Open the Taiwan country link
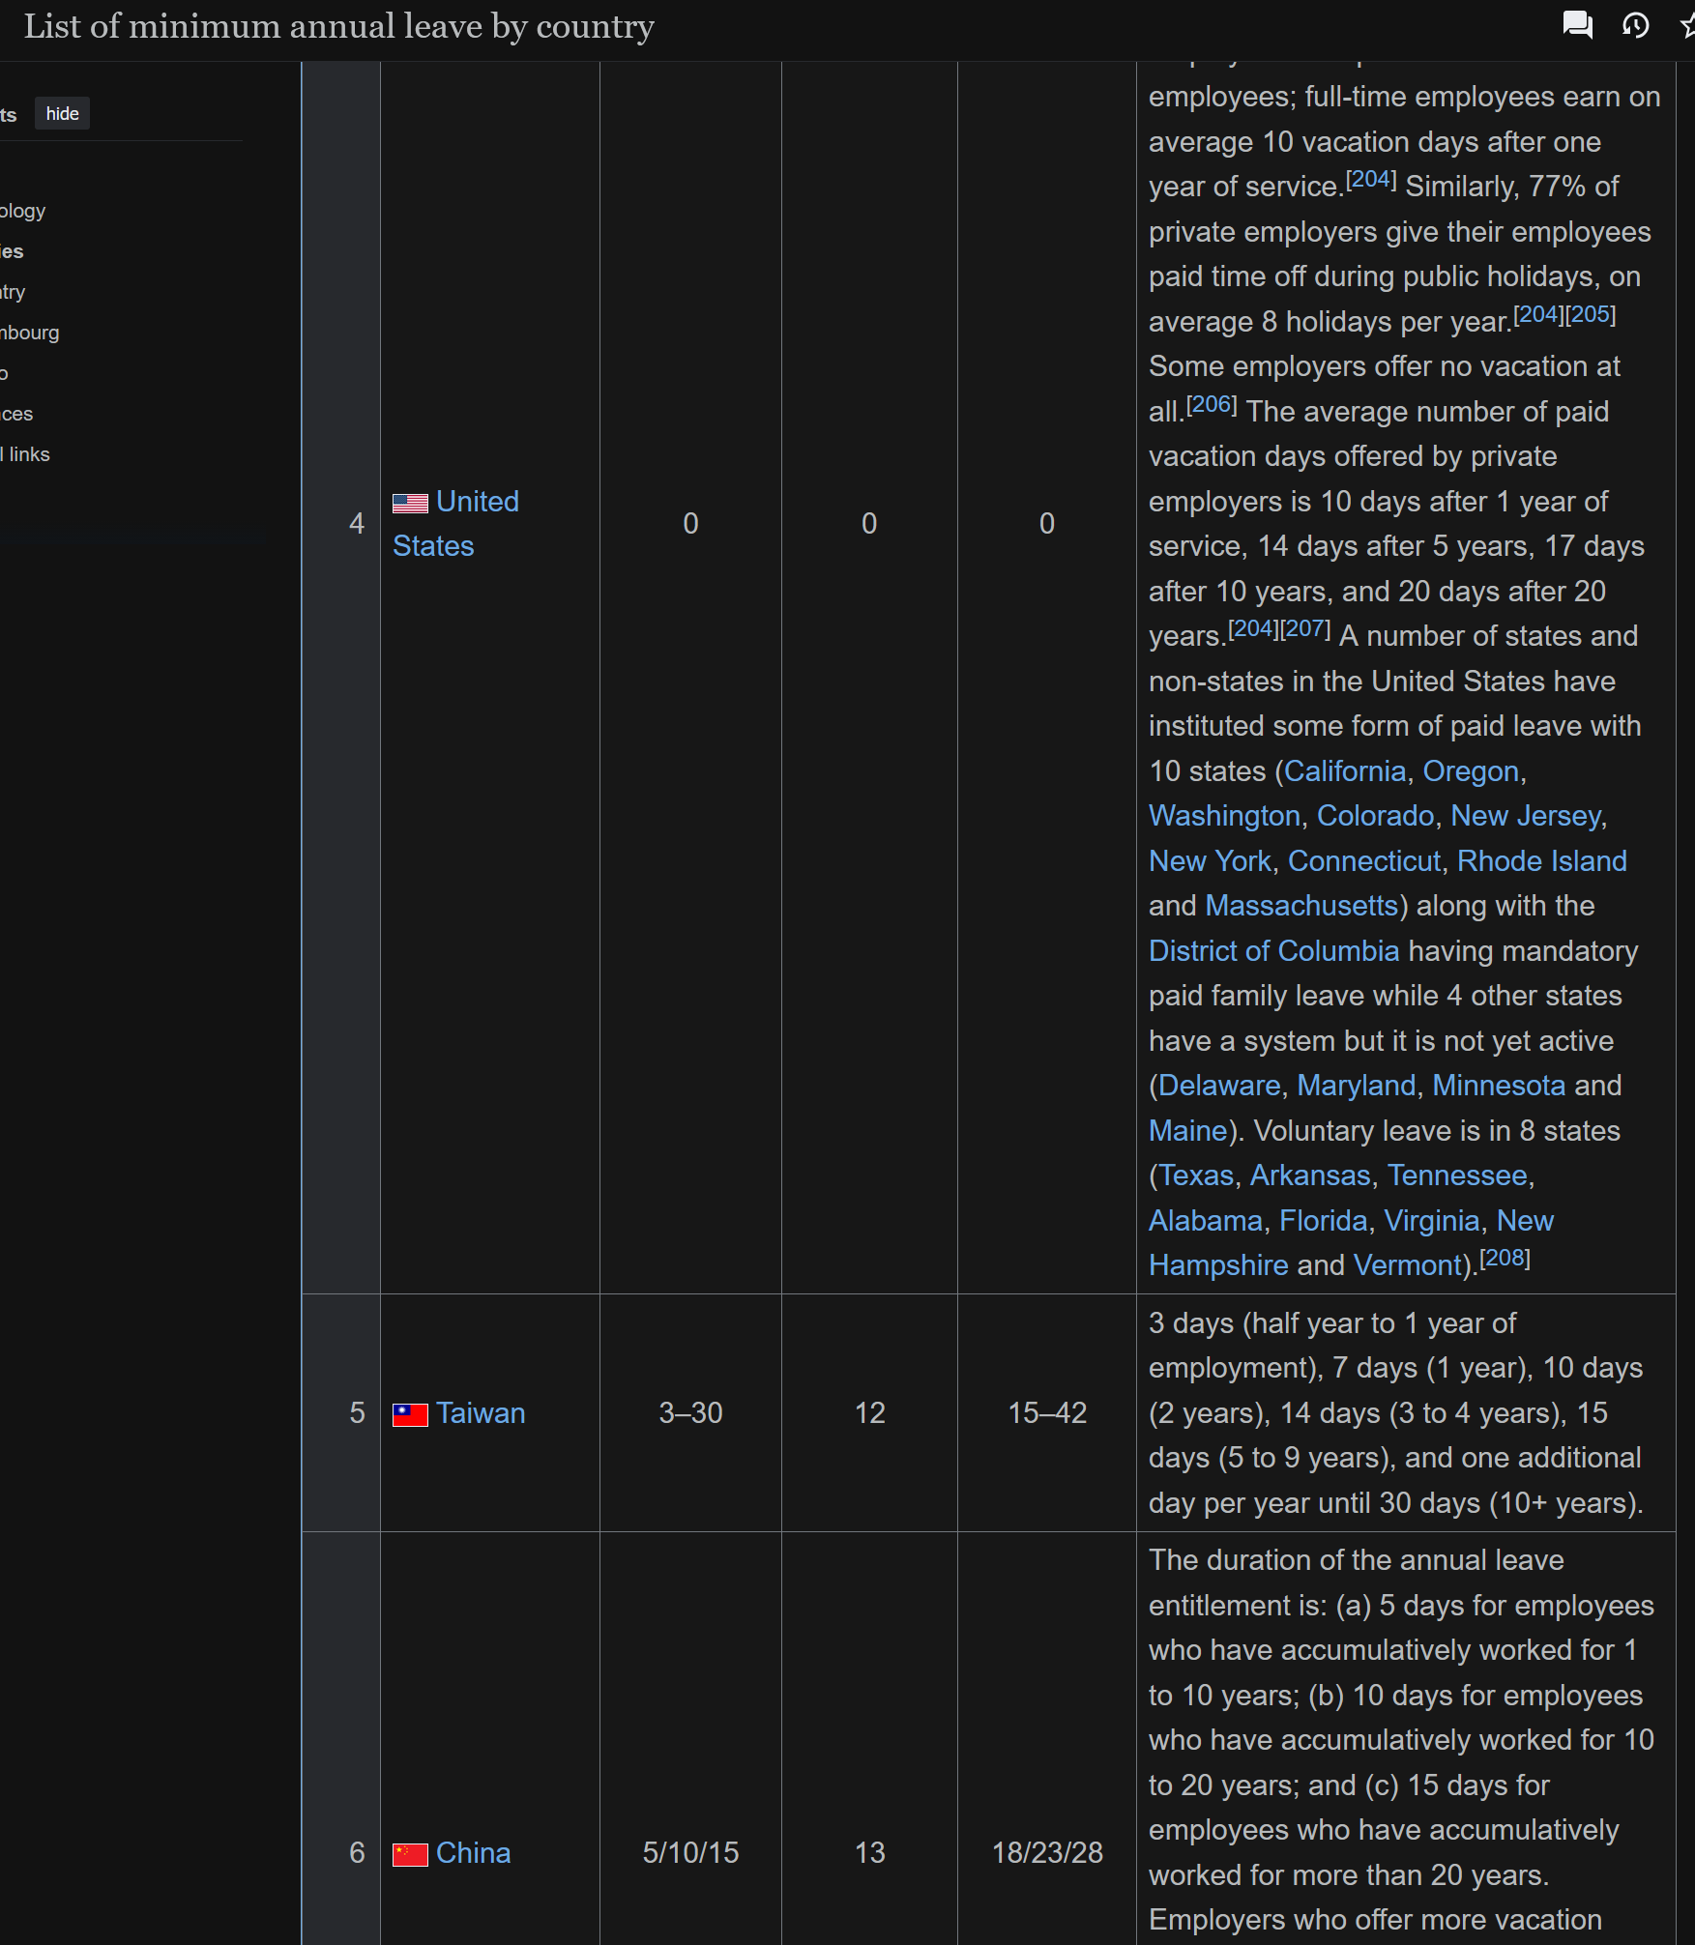This screenshot has height=1945, width=1695. pos(481,1413)
